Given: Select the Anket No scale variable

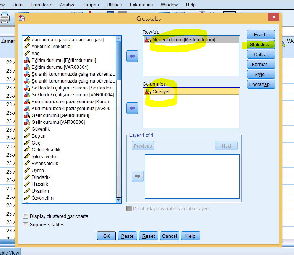Looking at the screenshot, I should coord(51,47).
